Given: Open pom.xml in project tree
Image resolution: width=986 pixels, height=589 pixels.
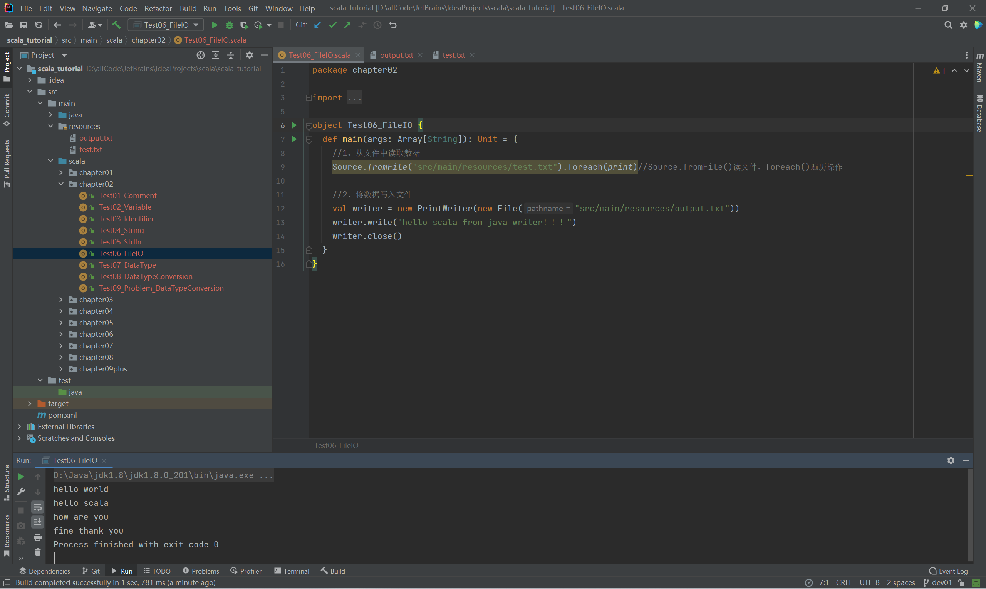Looking at the screenshot, I should click(x=62, y=415).
